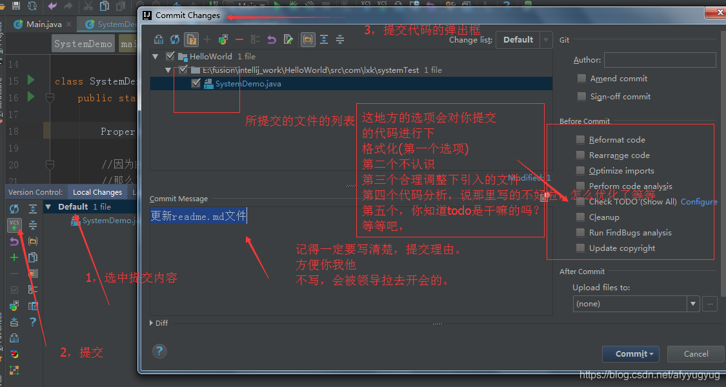Click run gutter arrow on line 16
Screen dimensions: 726x387
31,96
